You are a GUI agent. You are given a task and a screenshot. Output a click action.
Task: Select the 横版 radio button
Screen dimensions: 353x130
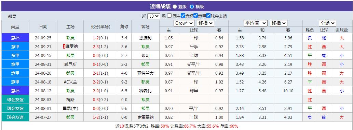pyautogui.click(x=192, y=7)
